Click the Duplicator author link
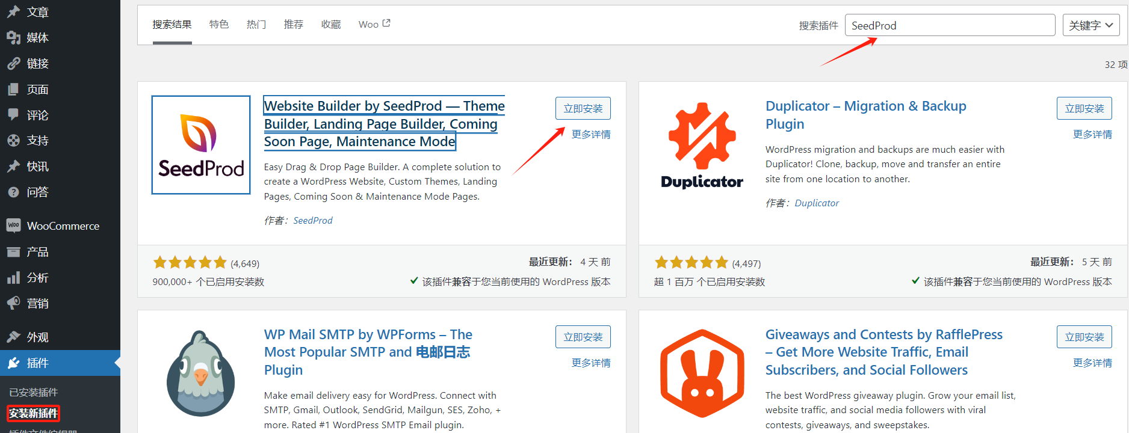The width and height of the screenshot is (1129, 433). (x=817, y=203)
